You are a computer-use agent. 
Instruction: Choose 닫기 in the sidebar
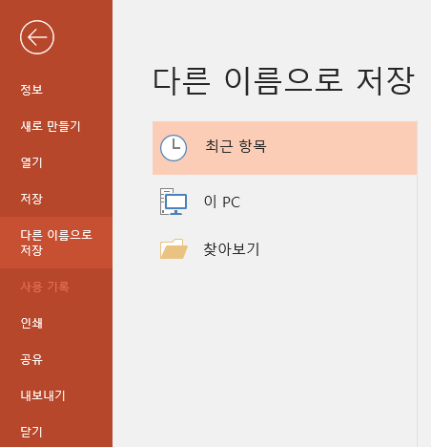point(31,432)
